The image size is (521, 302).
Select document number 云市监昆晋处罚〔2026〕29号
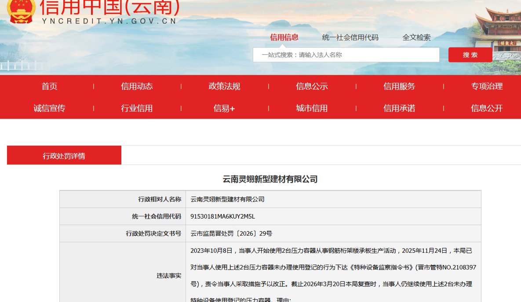point(231,234)
